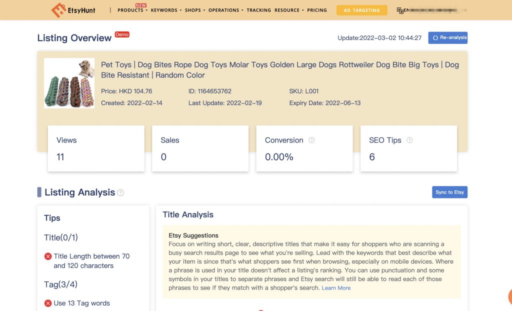The height and width of the screenshot is (311, 512).
Task: Click the AD TARGETING button
Action: click(x=361, y=9)
